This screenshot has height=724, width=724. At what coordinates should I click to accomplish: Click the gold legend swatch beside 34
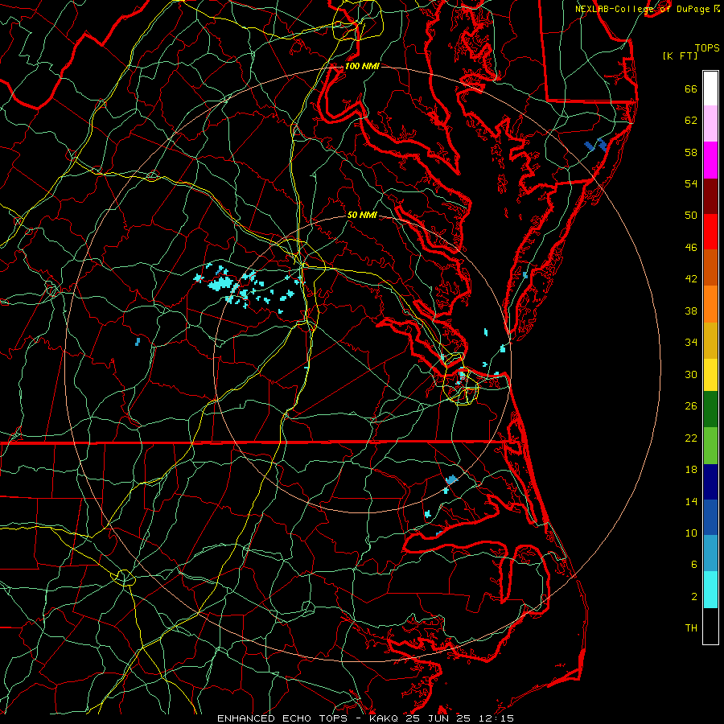click(x=710, y=340)
